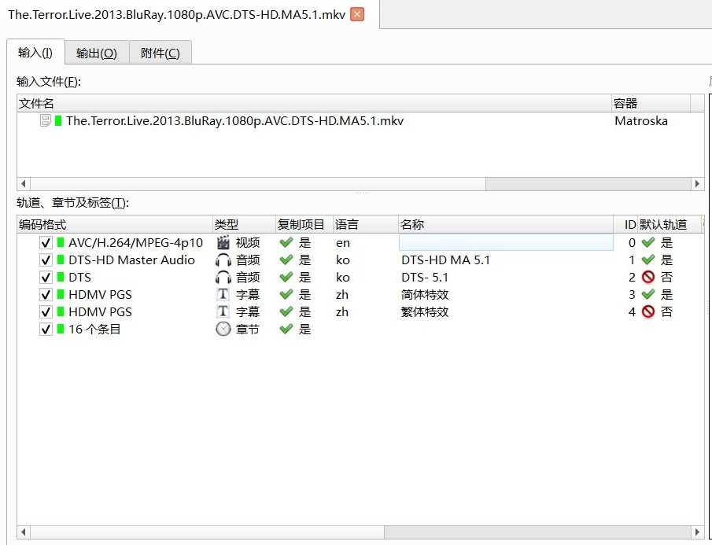Sort tracks by 复制项目 column header
This screenshot has width=712, height=545.
pyautogui.click(x=304, y=225)
